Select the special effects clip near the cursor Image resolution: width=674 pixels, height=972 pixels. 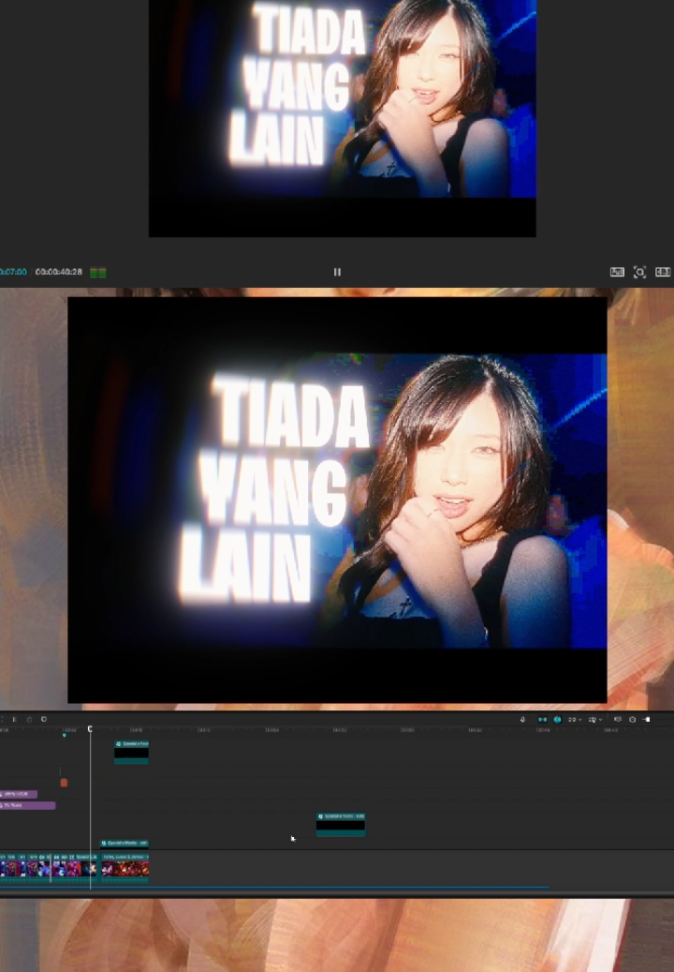click(x=341, y=825)
